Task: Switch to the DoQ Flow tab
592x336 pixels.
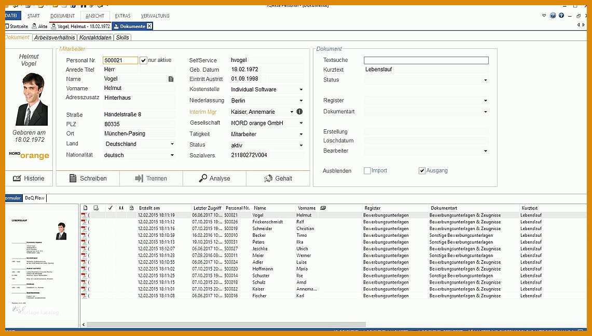Action: [35, 198]
